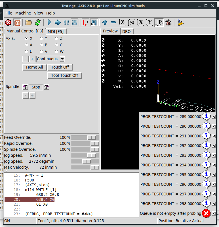The height and width of the screenshot is (227, 219).
Task: Click info icon for TESTCOUNT 294
Action: pos(206,165)
